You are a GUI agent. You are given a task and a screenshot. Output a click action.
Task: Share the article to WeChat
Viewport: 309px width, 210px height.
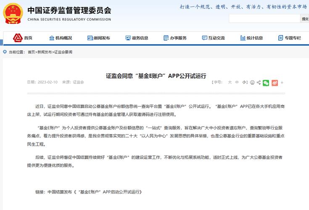tap(266, 83)
